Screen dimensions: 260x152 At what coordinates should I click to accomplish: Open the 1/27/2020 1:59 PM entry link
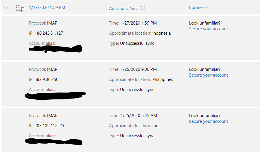pos(47,8)
